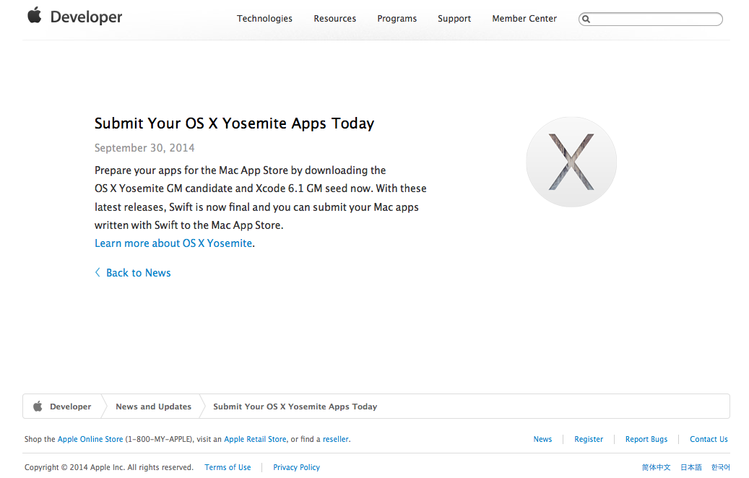Click the Apple logo in breadcrumb bar
The height and width of the screenshot is (478, 749).
pyautogui.click(x=38, y=407)
